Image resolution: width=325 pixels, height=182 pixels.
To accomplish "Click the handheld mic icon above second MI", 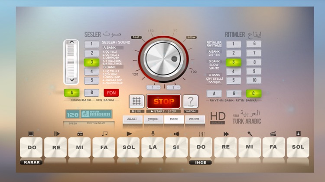I will [250, 134].
